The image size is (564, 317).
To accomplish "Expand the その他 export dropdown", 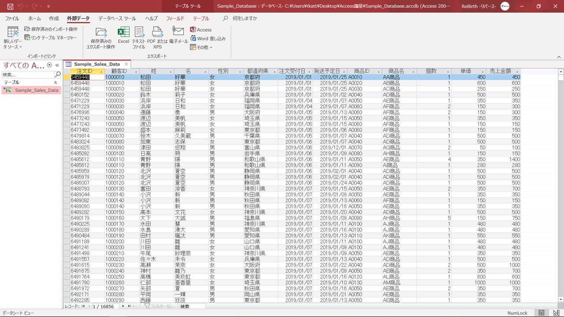I will pos(201,47).
